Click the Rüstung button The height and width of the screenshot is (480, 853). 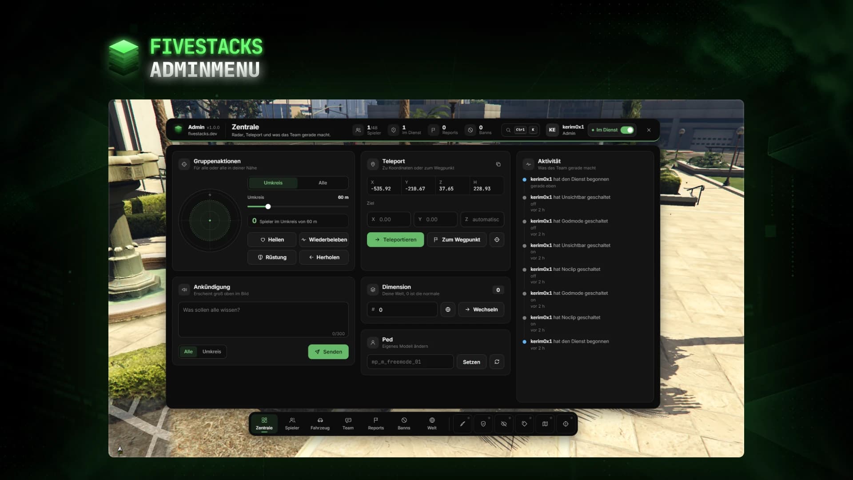tap(272, 258)
